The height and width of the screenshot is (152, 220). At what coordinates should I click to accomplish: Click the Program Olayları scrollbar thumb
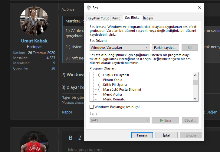pyautogui.click(x=195, y=83)
